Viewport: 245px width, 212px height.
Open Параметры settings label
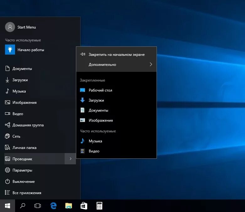22,170
